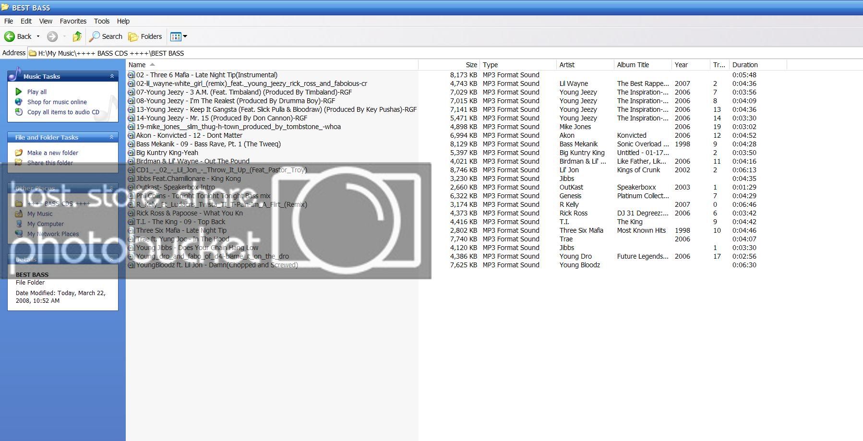The image size is (863, 441).
Task: Select file Three Six Mafia - Late Night Tip
Action: point(181,230)
